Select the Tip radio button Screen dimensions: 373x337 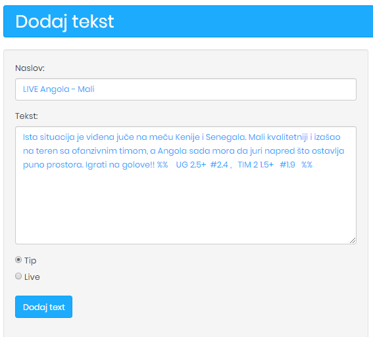pos(18,259)
